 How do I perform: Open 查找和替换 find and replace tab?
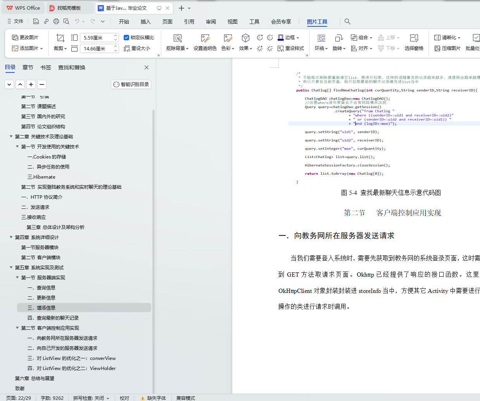(x=72, y=67)
